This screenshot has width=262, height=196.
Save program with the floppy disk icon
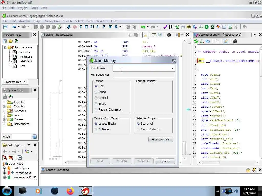point(5,27)
